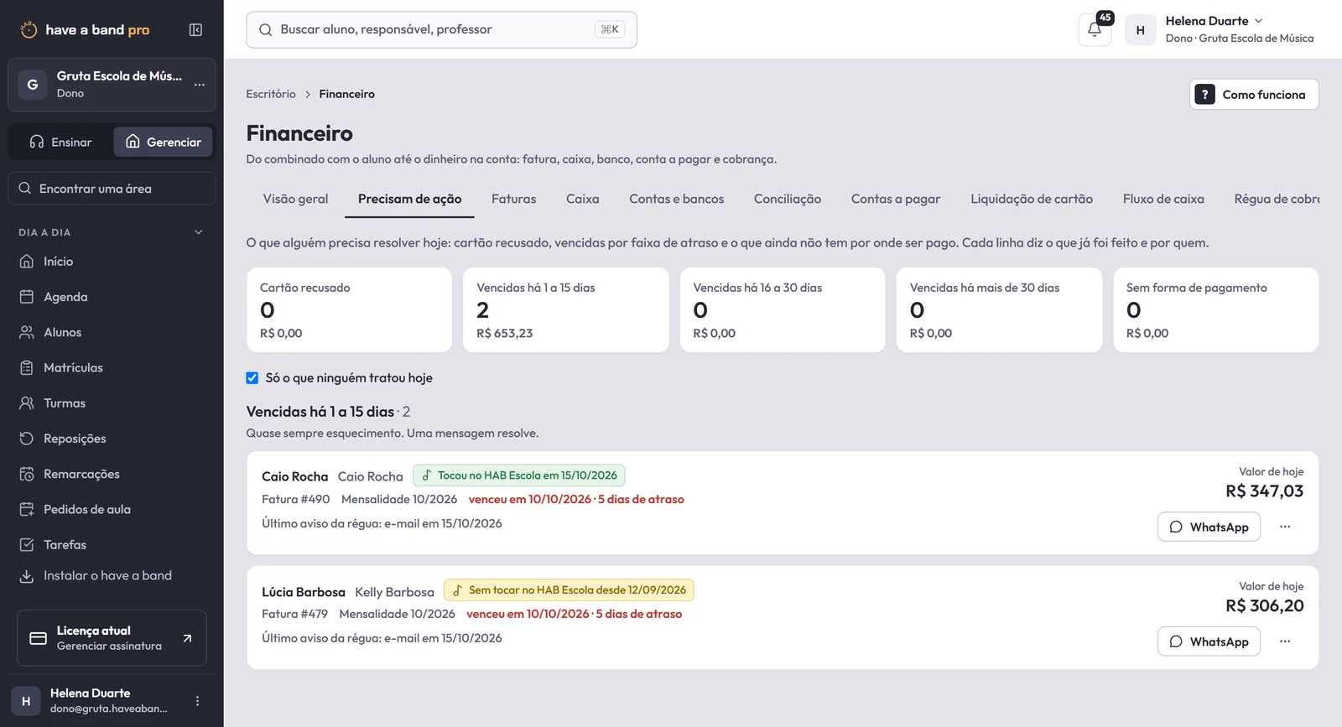Open Gruta Escola de Música options menu
This screenshot has height=727, width=1342.
199,85
